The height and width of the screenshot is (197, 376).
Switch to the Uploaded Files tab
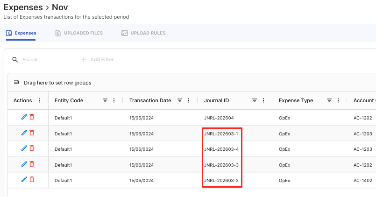click(79, 33)
